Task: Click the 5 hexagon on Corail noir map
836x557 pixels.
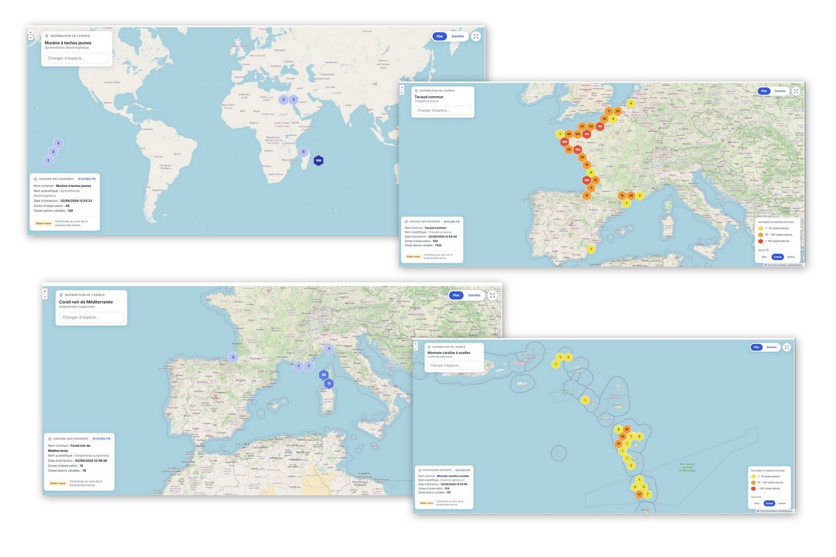Action: click(x=233, y=357)
